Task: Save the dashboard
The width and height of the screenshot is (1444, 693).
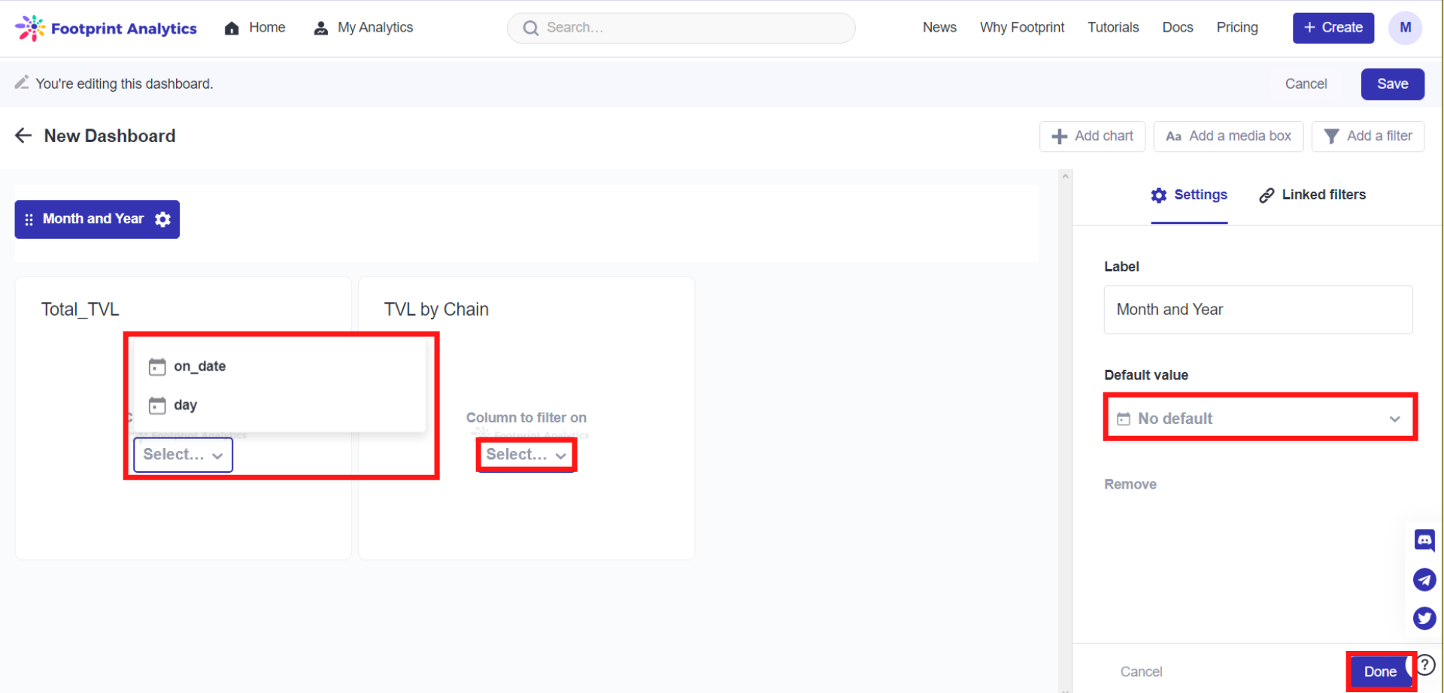Action: [x=1392, y=84]
